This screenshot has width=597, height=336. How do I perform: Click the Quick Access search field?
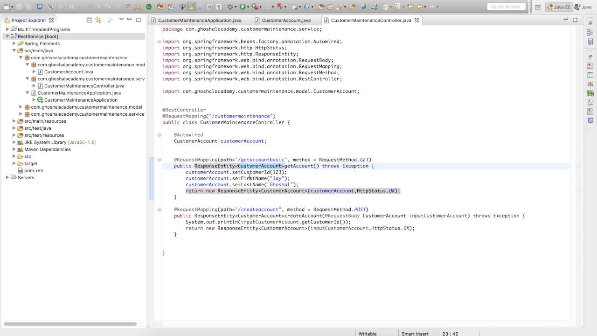(x=506, y=7)
